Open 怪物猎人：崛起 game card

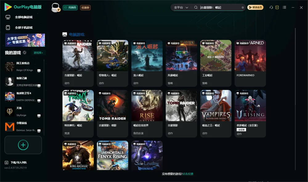(112, 63)
